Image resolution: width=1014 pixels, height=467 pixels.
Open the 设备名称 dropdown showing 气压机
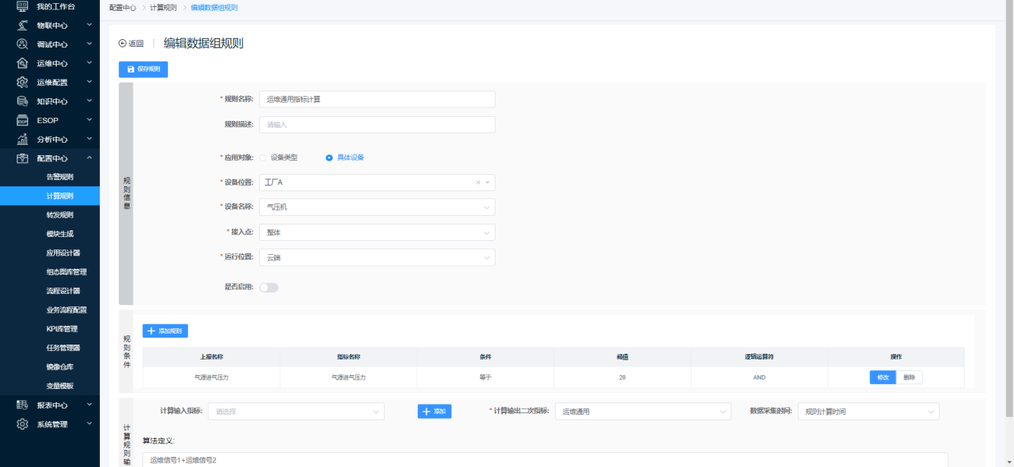pos(377,207)
